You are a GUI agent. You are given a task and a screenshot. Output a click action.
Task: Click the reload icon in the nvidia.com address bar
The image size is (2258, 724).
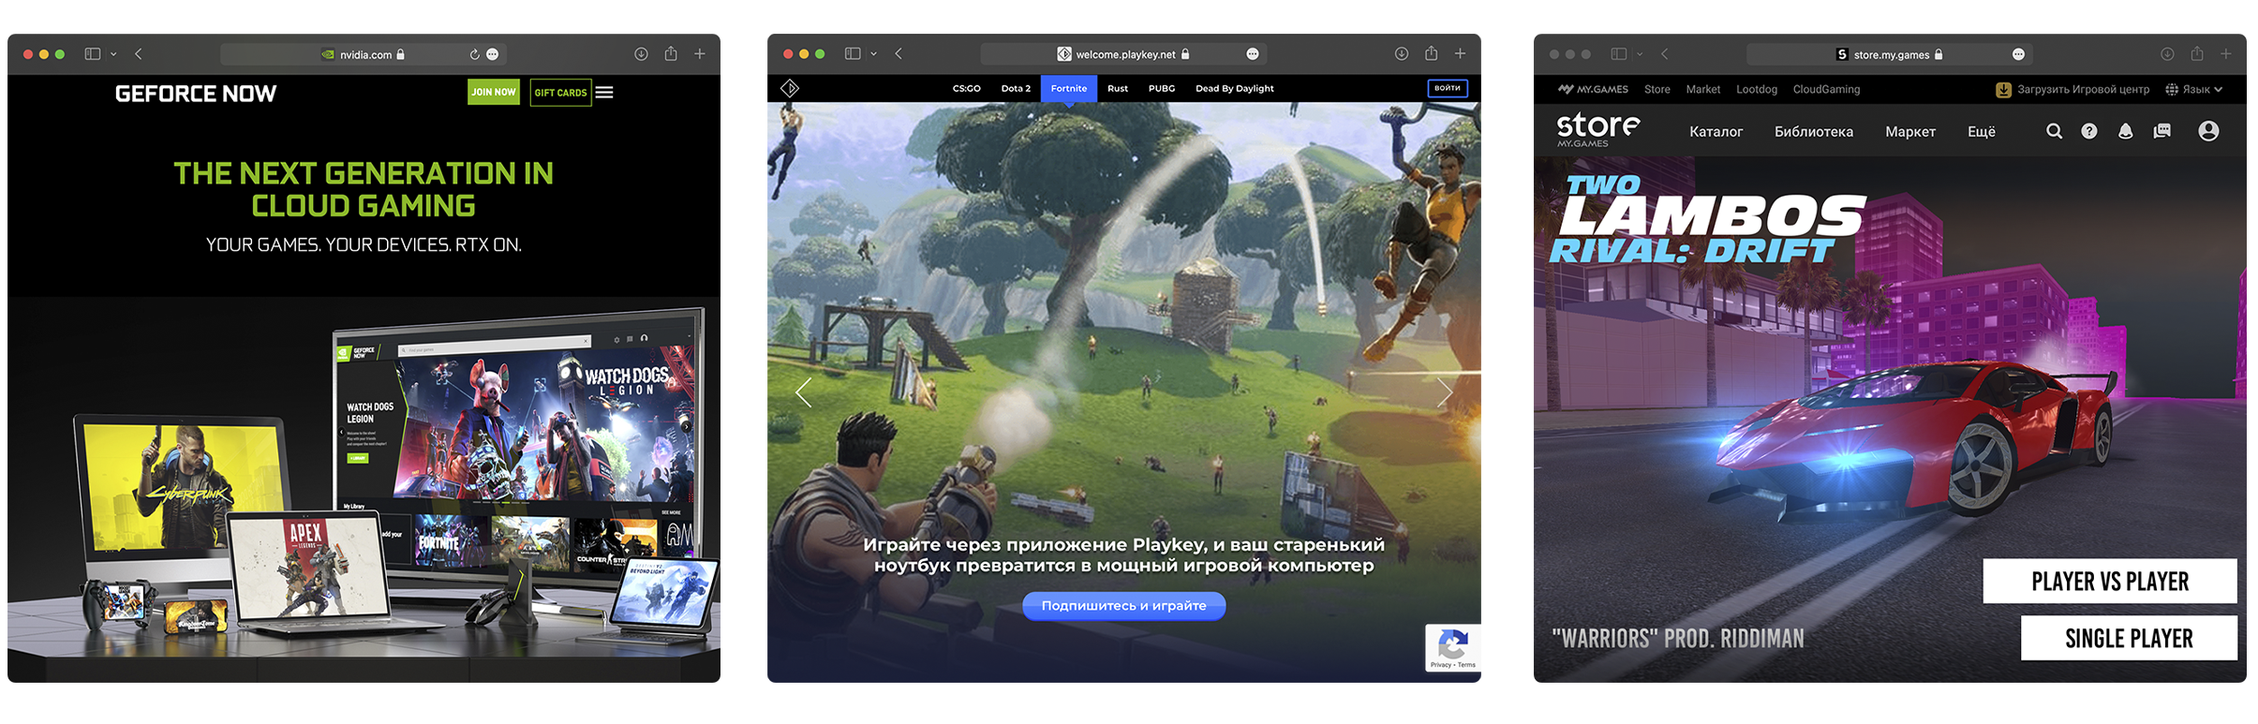point(474,54)
